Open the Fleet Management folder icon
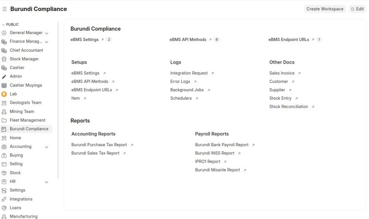369x219 pixels. (4, 120)
